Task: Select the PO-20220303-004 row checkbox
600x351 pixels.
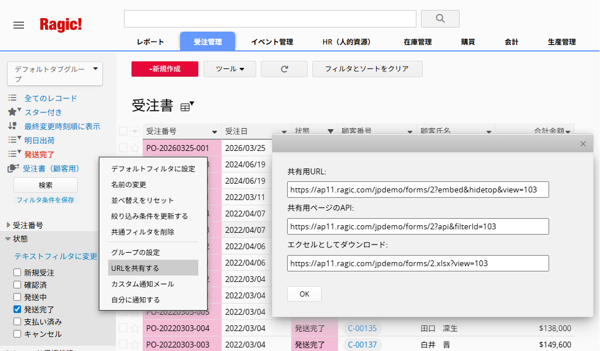Action: tap(123, 328)
